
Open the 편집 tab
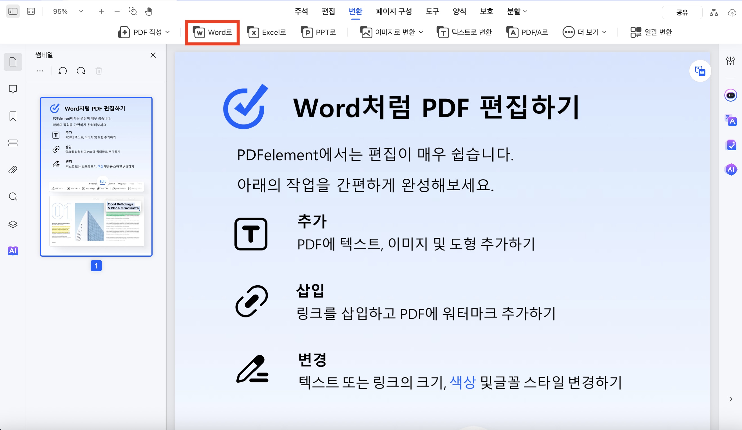tap(328, 11)
